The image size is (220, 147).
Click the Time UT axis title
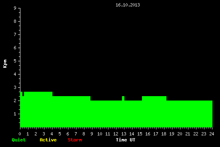click(126, 140)
